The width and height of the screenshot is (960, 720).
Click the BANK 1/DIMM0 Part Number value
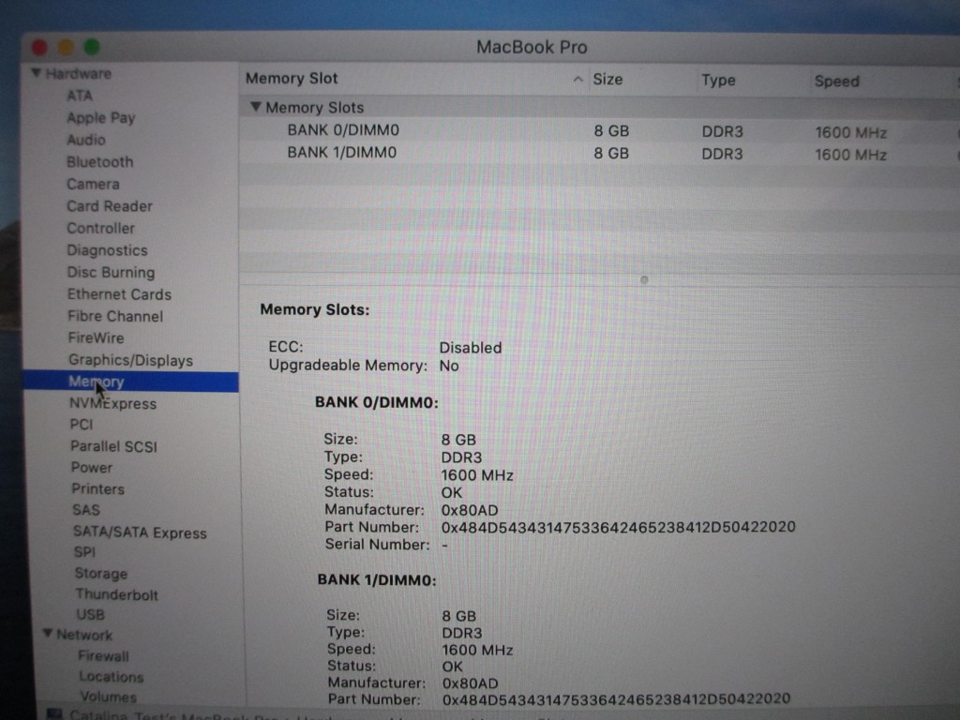[x=617, y=699]
